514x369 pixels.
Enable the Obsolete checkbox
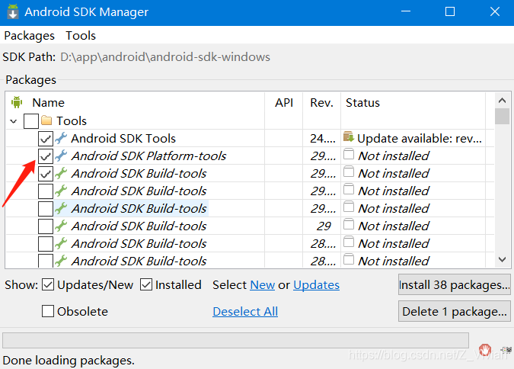(48, 311)
